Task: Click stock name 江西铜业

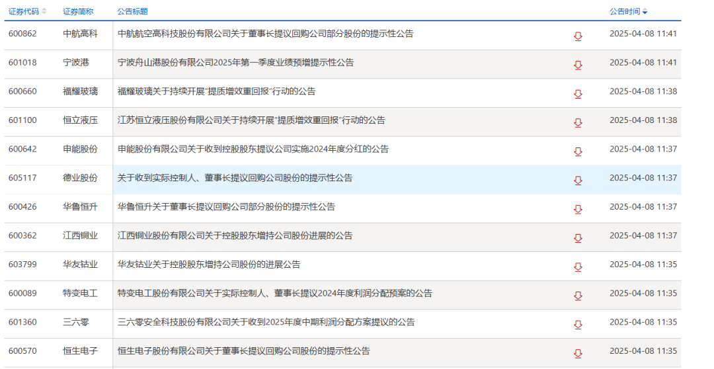Action: click(80, 235)
